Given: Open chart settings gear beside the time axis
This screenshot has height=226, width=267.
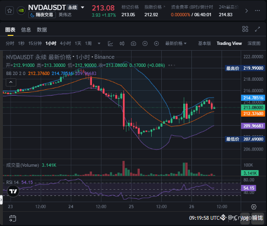Looking at the screenshot, I should (254, 207).
